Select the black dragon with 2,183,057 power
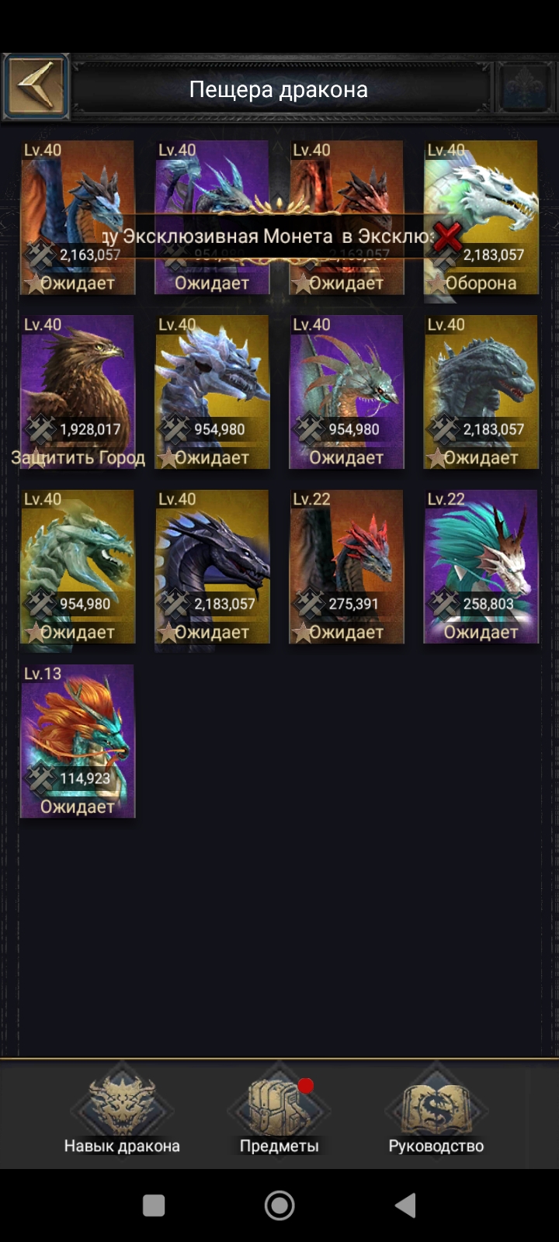Viewport: 559px width, 1242px height. [212, 567]
